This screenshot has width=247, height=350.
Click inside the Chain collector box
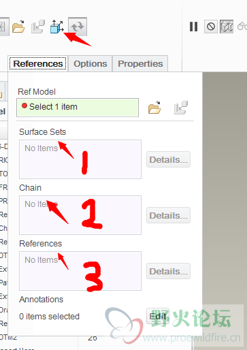click(80, 215)
